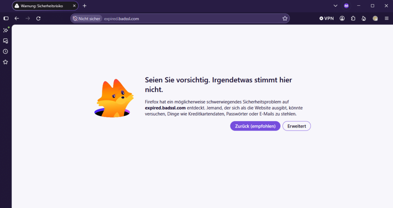
Task: Open the AI sparkle icon in the sidebar
Action: [5, 30]
